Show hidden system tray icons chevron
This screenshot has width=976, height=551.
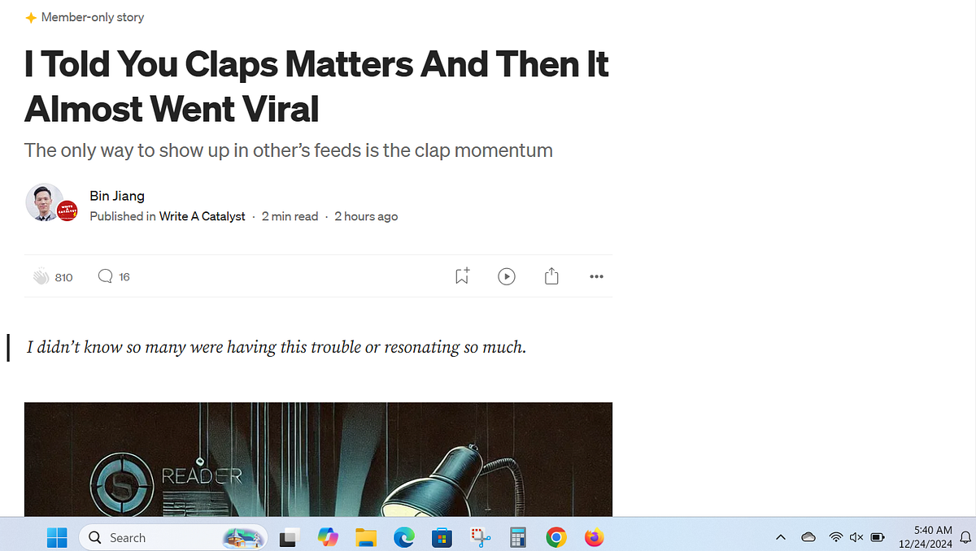click(781, 537)
